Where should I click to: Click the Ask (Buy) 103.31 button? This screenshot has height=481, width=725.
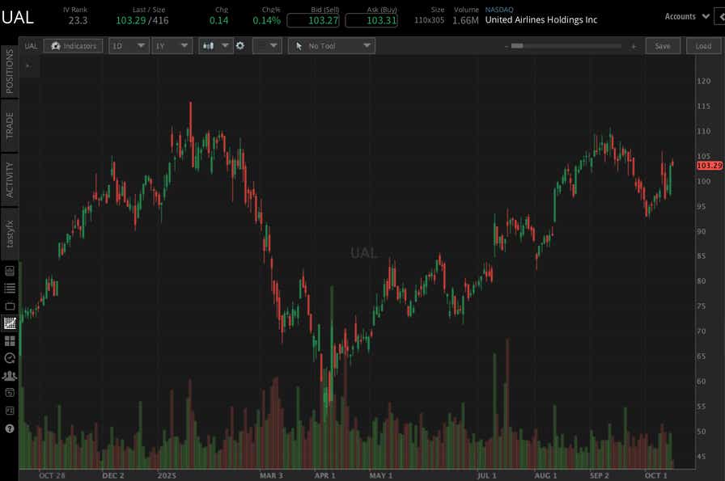pyautogui.click(x=371, y=20)
